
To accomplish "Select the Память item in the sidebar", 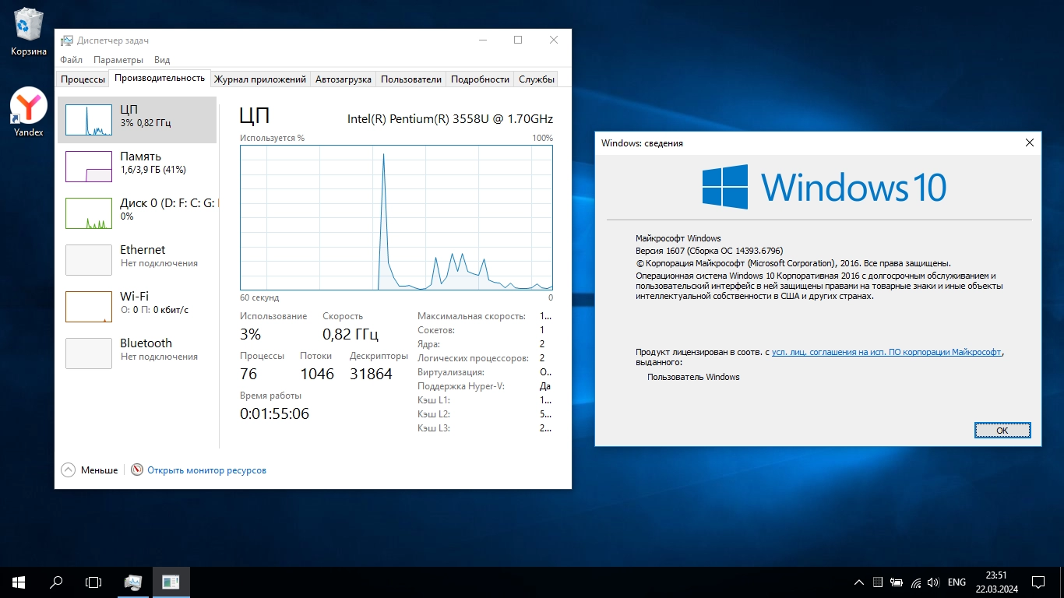I will (x=137, y=167).
